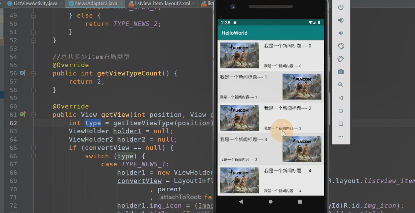Tap the phone's on-screen home navigation button
415x213 pixels.
click(271, 202)
